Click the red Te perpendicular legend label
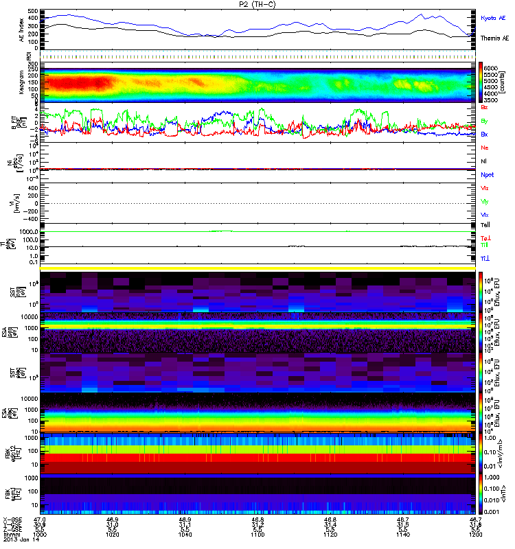This screenshot has width=515, height=549. click(x=485, y=238)
